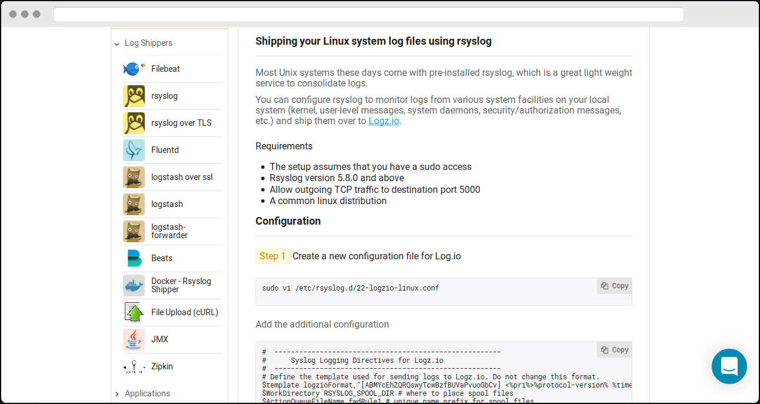
Task: Open the Fluentd shipper page
Action: 165,150
